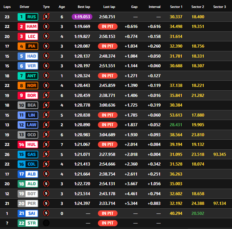Click the tyre icon next to HAM
The height and width of the screenshot is (229, 232).
[x=46, y=27]
